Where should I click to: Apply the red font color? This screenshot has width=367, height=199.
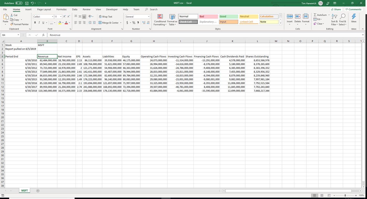66,23
